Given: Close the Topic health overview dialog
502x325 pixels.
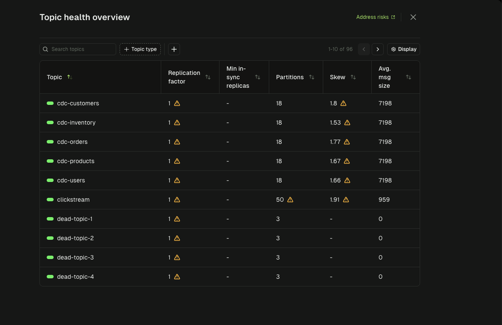Looking at the screenshot, I should click(413, 17).
